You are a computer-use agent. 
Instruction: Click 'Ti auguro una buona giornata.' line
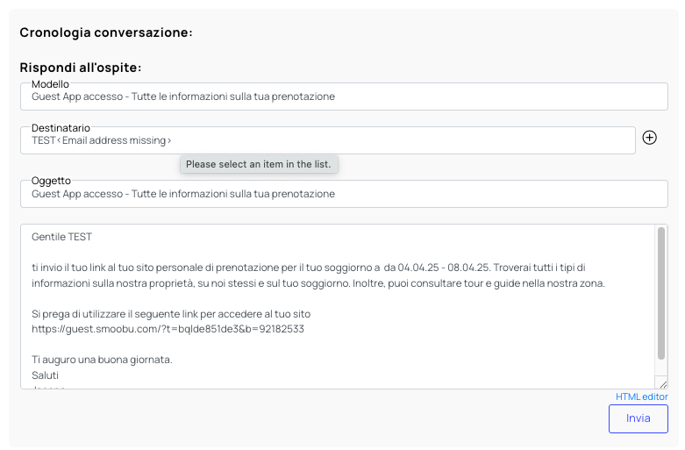point(102,360)
